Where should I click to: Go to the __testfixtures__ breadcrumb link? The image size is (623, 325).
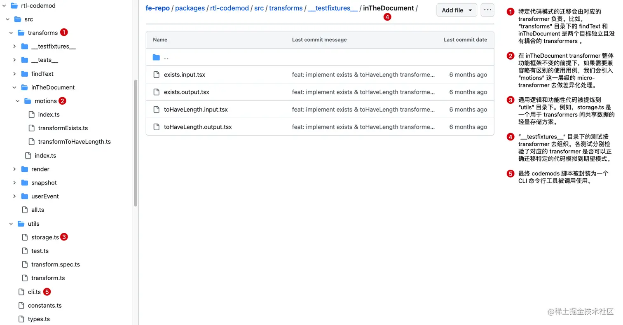pyautogui.click(x=333, y=8)
